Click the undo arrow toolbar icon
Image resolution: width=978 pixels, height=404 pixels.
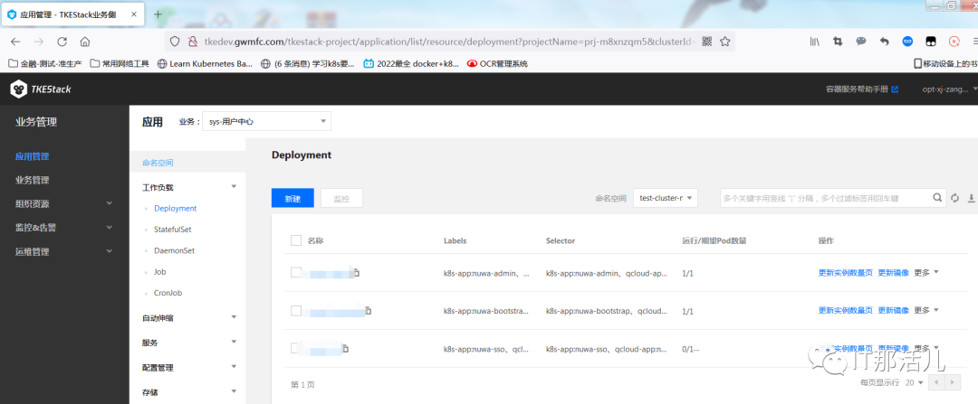(884, 42)
